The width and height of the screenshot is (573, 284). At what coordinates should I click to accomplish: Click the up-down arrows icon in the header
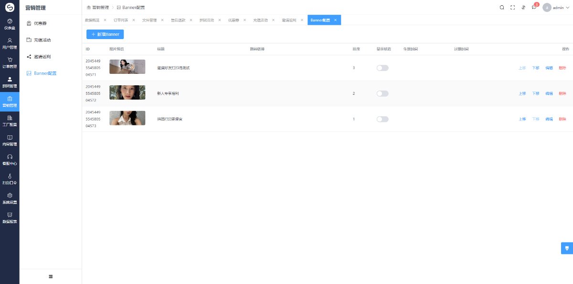click(523, 7)
